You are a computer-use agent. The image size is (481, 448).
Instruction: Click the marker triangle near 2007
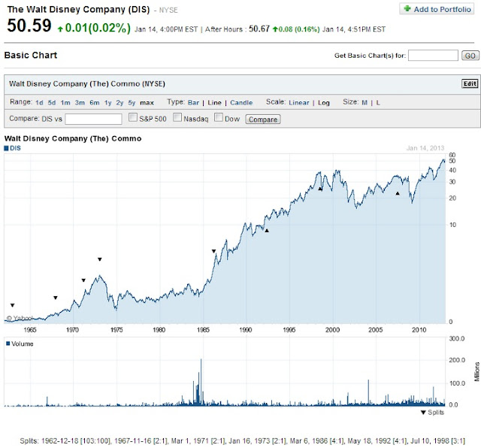[398, 193]
